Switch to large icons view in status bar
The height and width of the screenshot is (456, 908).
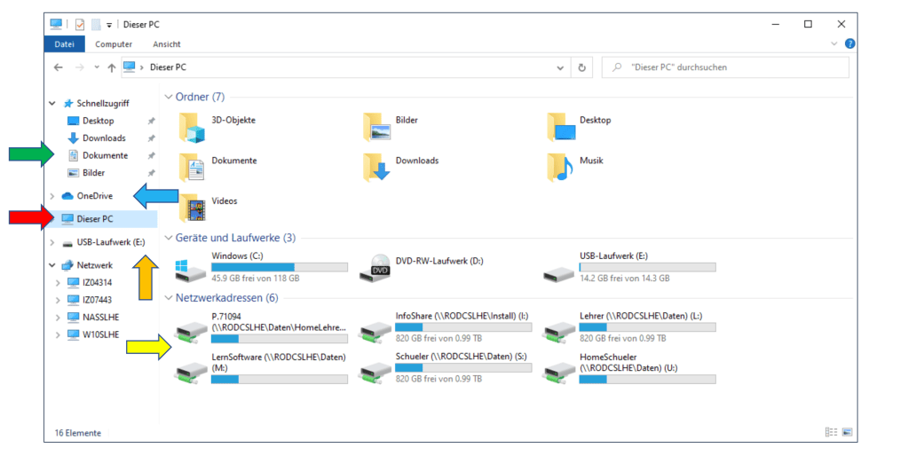click(x=847, y=433)
